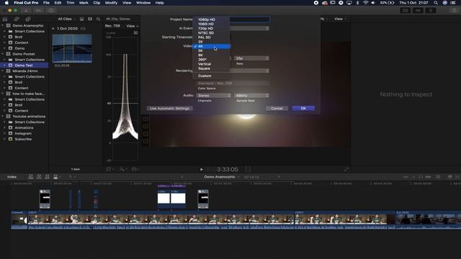Open the viewer View dropdown
Viewport: 461px width, 259px height.
(x=340, y=19)
